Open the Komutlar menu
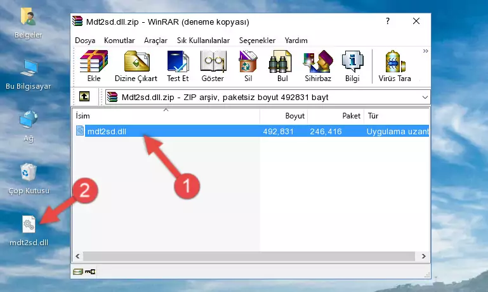The height and width of the screenshot is (292, 488). coord(119,41)
